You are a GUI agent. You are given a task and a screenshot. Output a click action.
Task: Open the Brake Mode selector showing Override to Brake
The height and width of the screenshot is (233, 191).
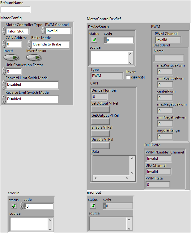(50, 45)
